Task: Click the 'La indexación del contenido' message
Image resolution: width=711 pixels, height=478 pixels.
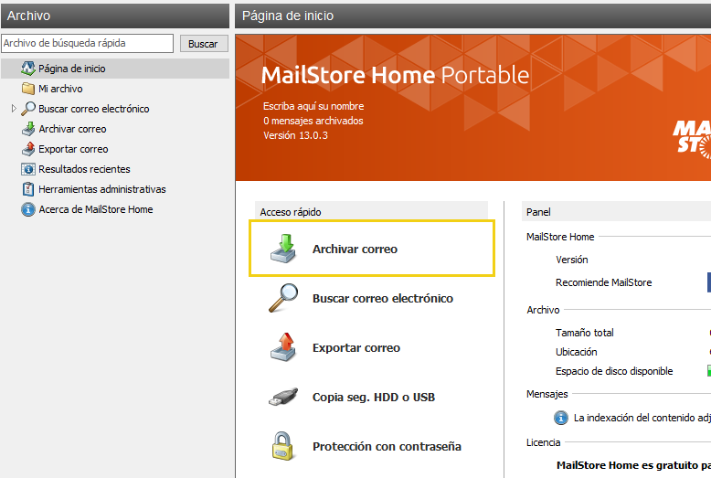Action: click(642, 418)
